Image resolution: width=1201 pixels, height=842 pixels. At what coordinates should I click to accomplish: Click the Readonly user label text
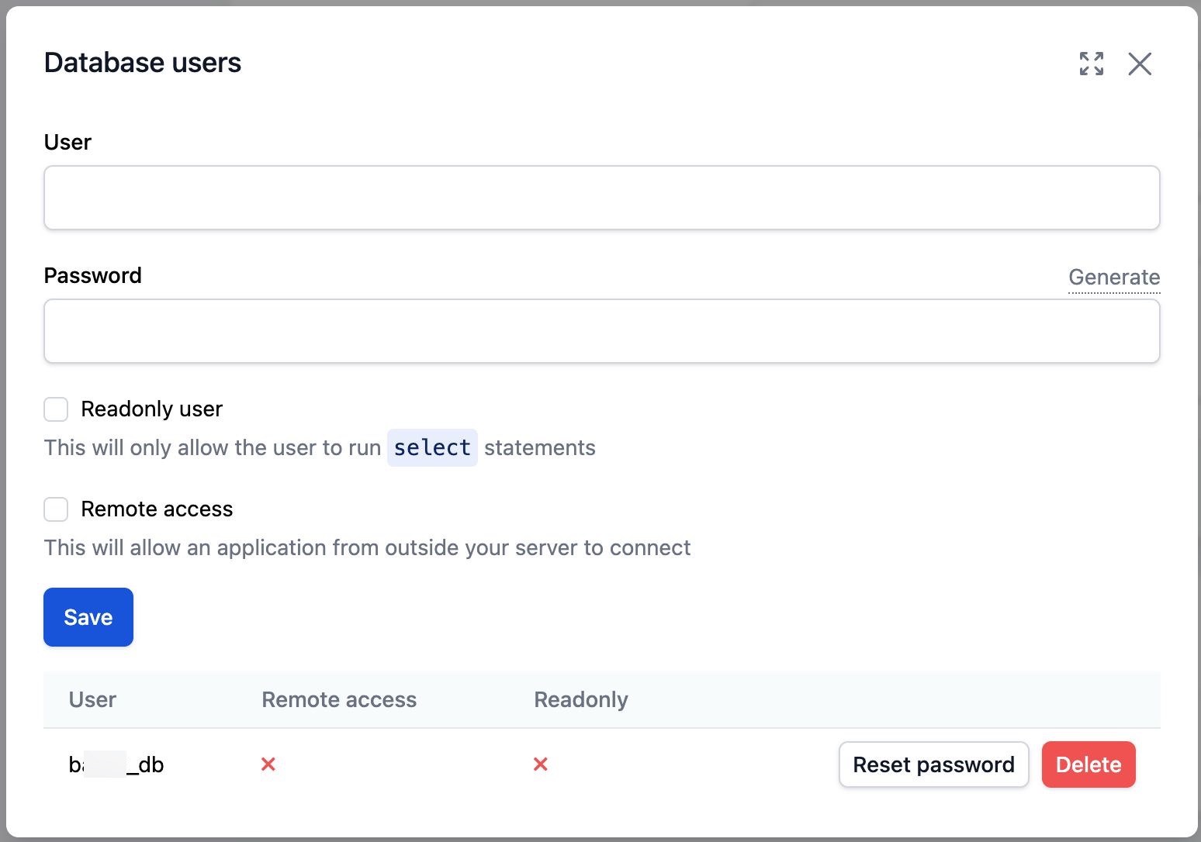click(x=151, y=409)
